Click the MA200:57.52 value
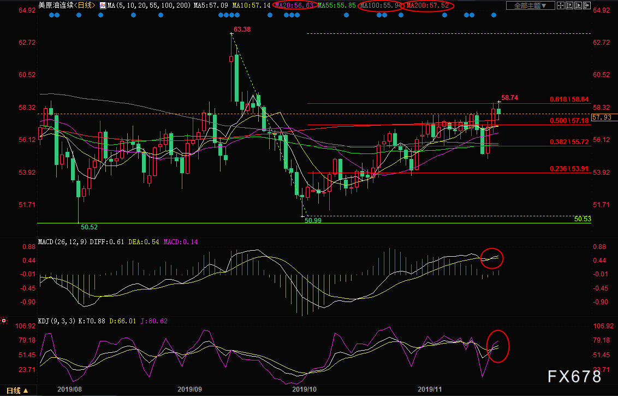Image resolution: width=618 pixels, height=396 pixels. point(427,5)
